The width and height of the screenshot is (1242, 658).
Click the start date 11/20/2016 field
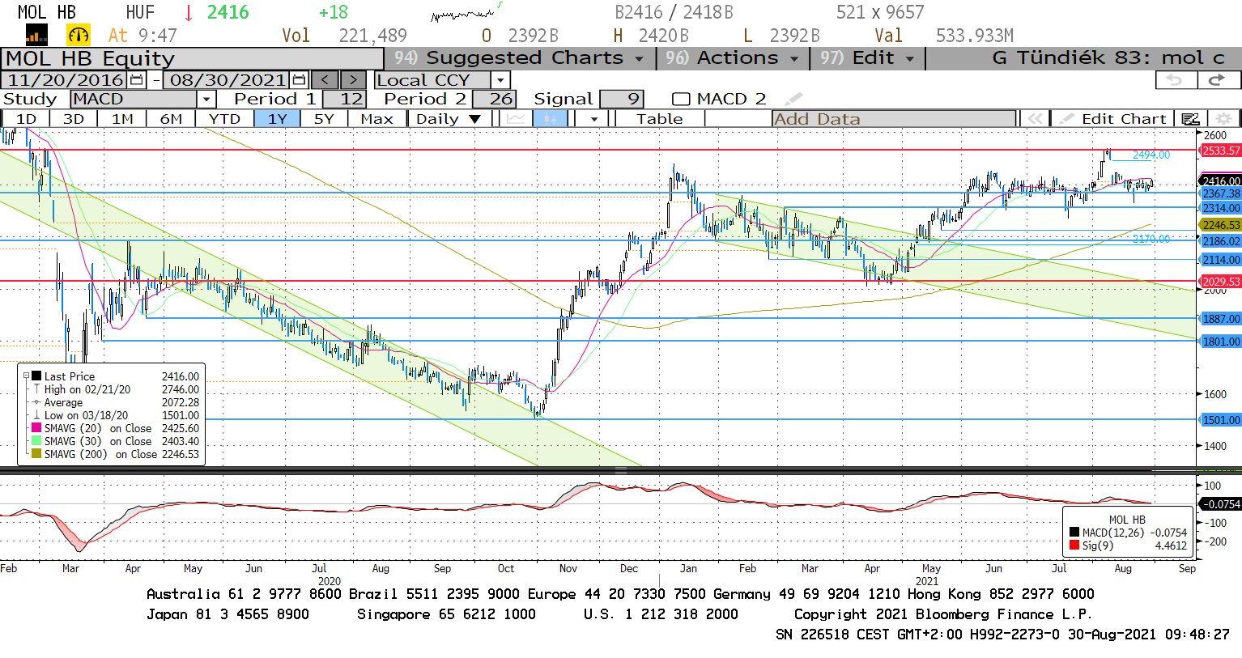(65, 80)
